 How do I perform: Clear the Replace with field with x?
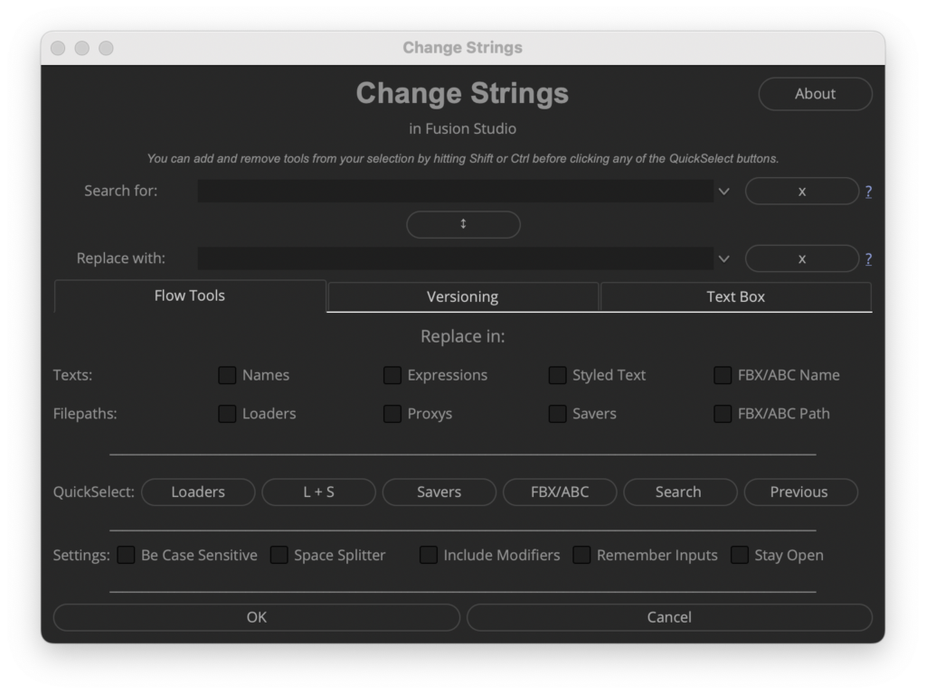click(x=801, y=258)
